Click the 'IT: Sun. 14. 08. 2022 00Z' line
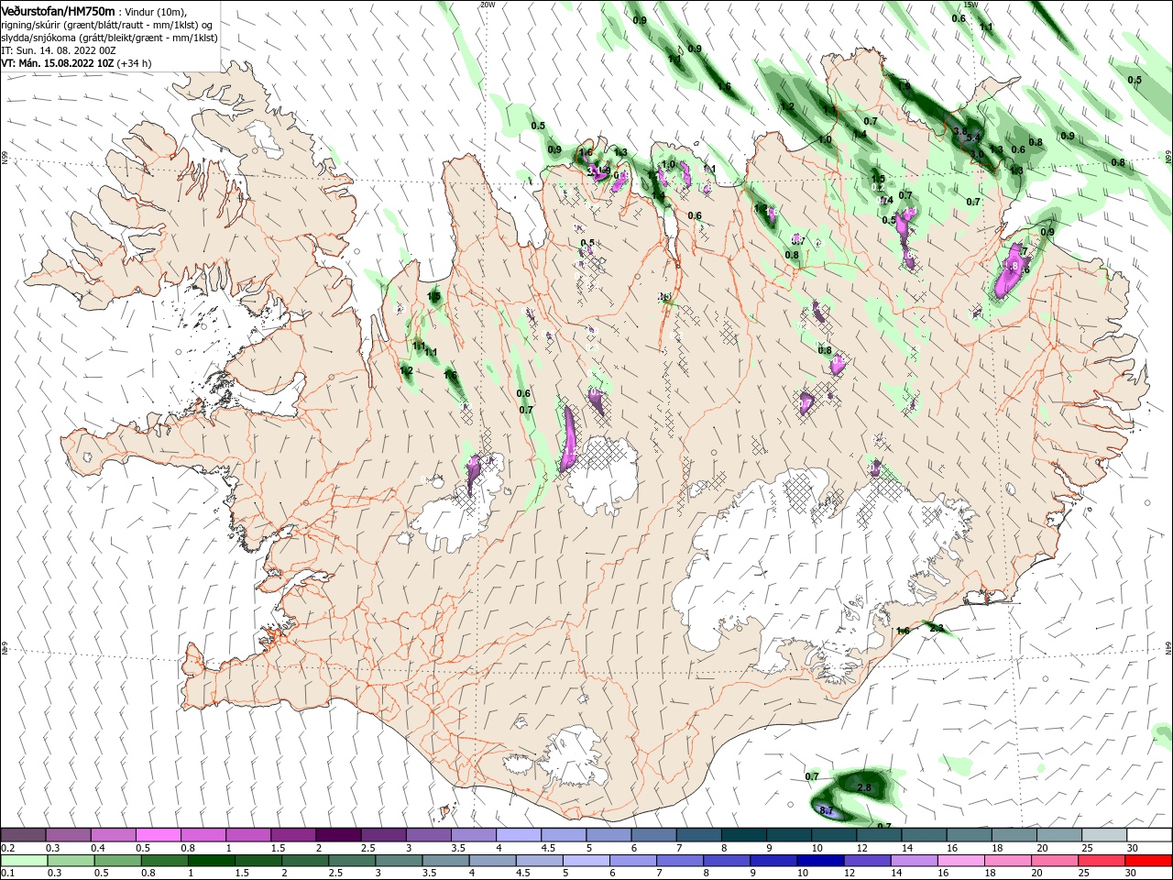 pyautogui.click(x=58, y=50)
